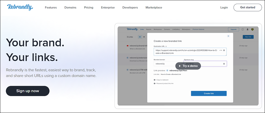
Task: Open the Enterprise section
Action: (108, 8)
